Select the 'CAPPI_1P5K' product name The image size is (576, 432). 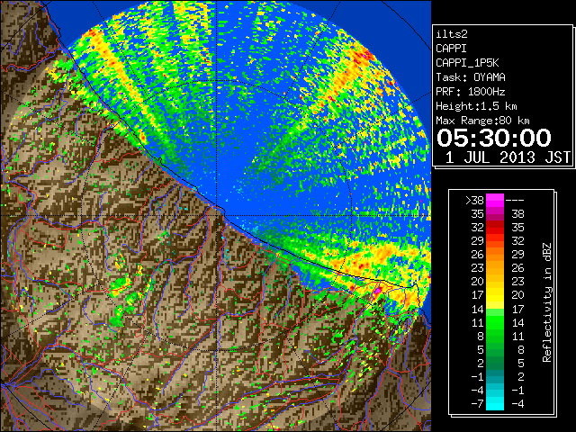coord(467,63)
